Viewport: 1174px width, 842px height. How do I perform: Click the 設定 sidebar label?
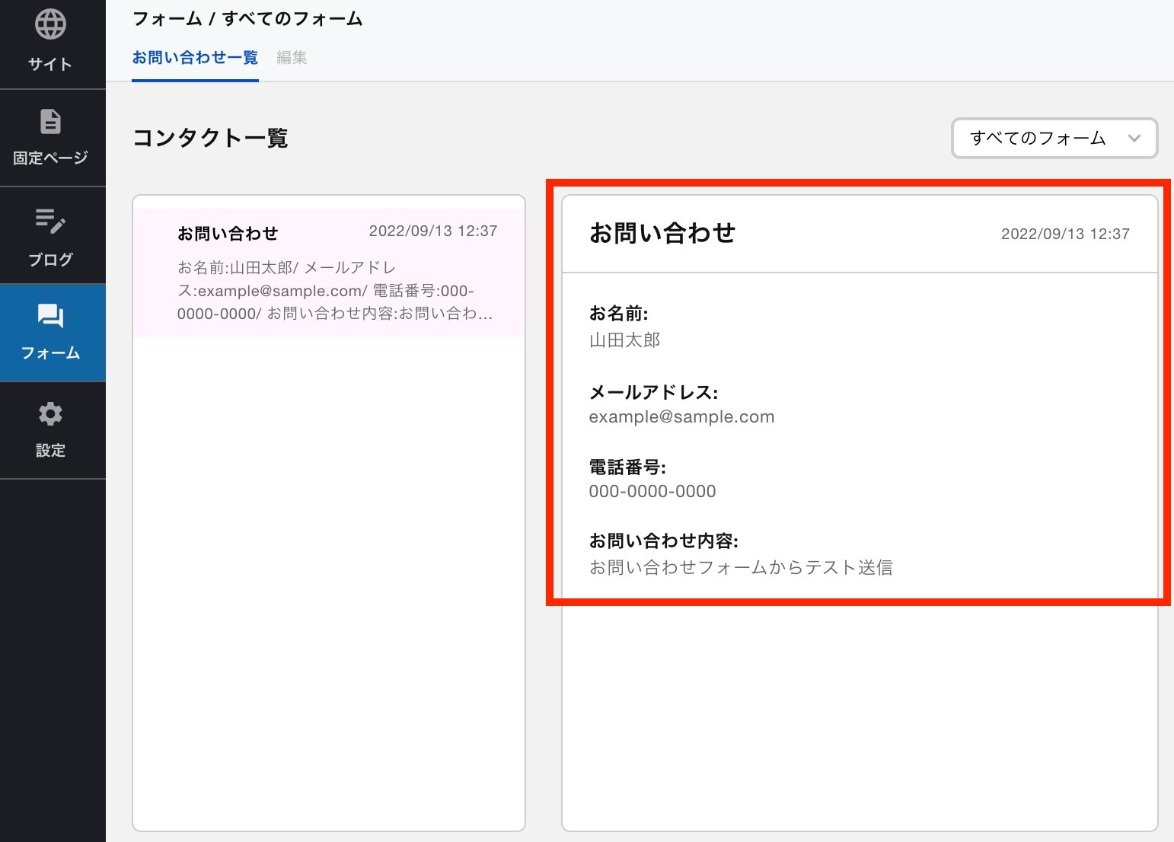pos(50,450)
